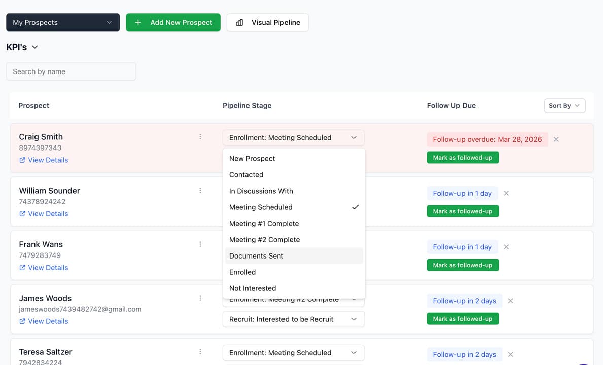Select Documents Sent stage option
The width and height of the screenshot is (603, 365).
(294, 256)
